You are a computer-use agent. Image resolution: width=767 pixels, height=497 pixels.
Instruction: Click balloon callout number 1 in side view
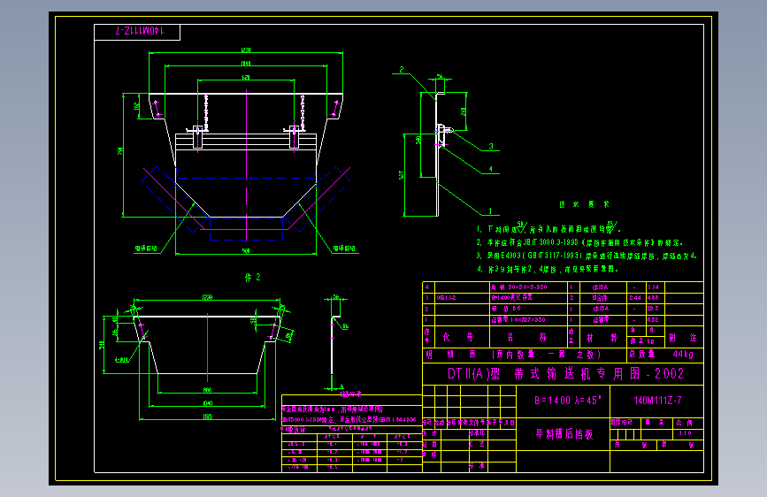point(490,211)
